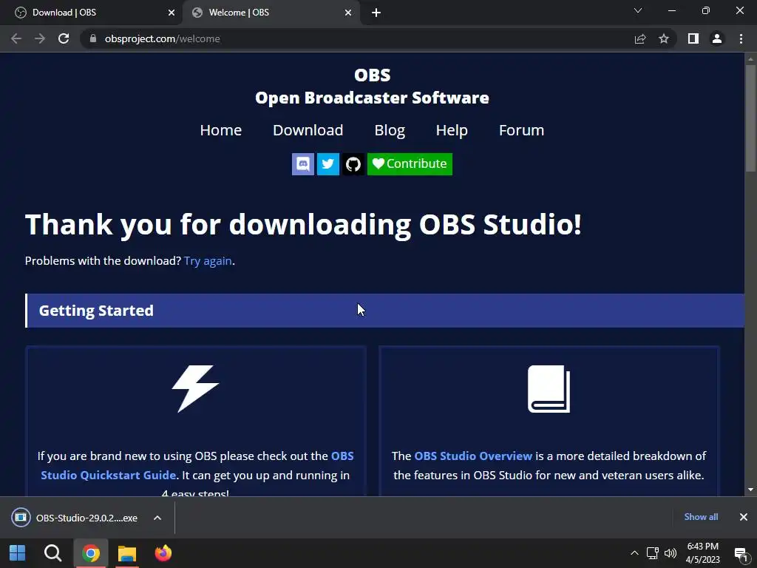Click the page vertical scrollbar thumb
757x568 pixels.
coord(750,118)
